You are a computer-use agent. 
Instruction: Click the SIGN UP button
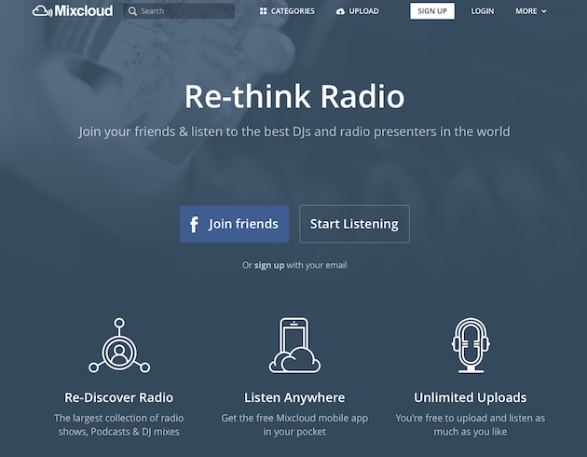432,11
